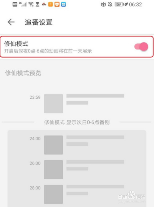The width and height of the screenshot is (154, 207).
Task: Toggle the 修仙模式 switch off
Action: point(141,47)
